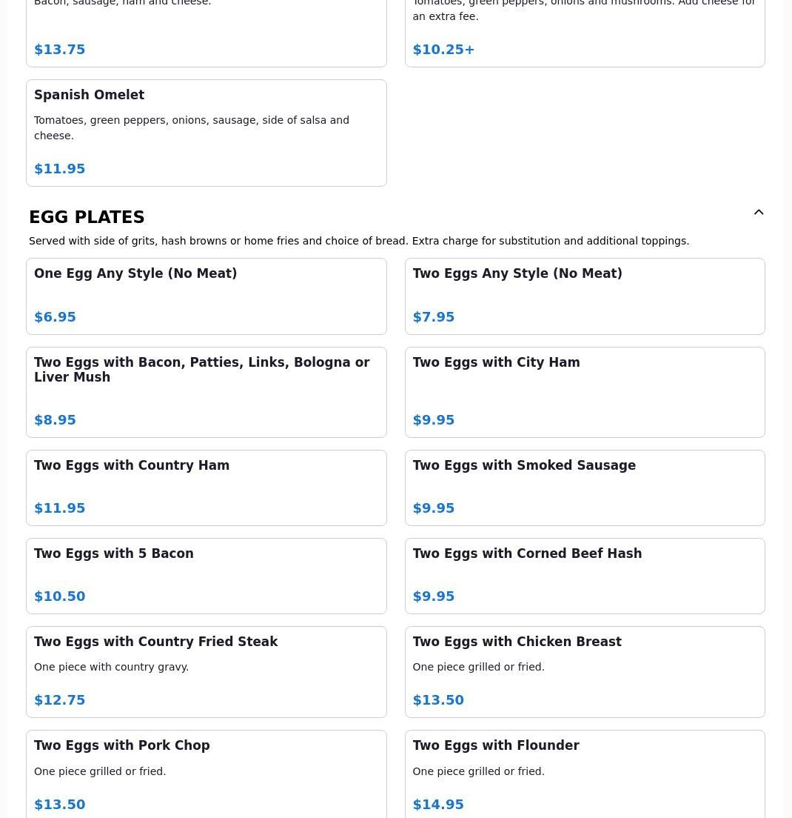Open One Egg Any Style (No Meat)
Image resolution: width=792 pixels, height=818 pixels.
(206, 296)
